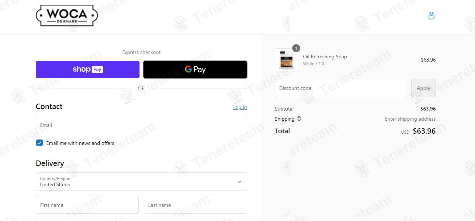Focus the Email input field
The height and width of the screenshot is (221, 475).
[141, 125]
